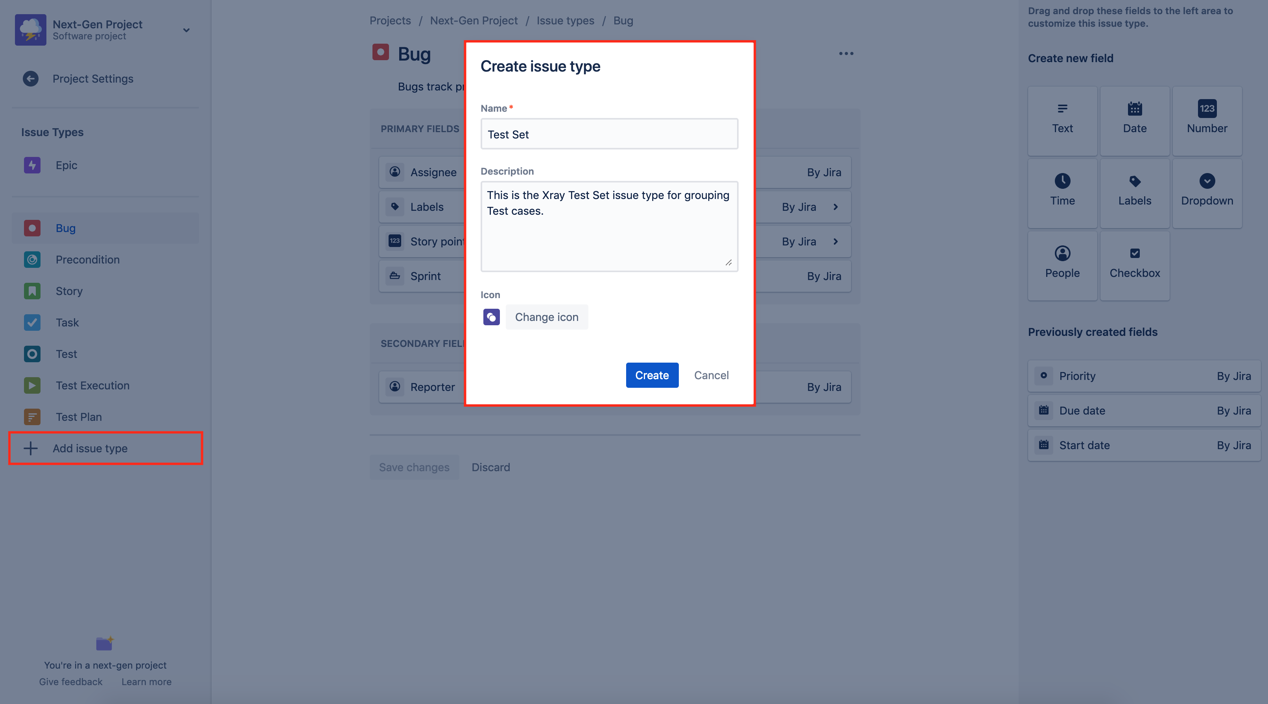Create a new Dropdown field
Screen dimensions: 1268x704
(x=1207, y=193)
